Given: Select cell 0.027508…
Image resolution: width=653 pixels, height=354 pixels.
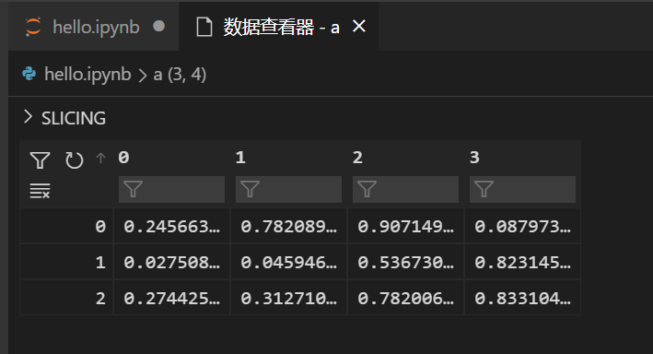Looking at the screenshot, I should [171, 262].
